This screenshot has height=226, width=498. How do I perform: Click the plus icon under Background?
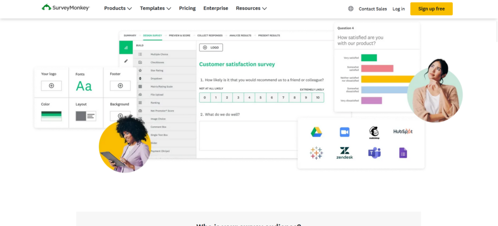pyautogui.click(x=120, y=116)
